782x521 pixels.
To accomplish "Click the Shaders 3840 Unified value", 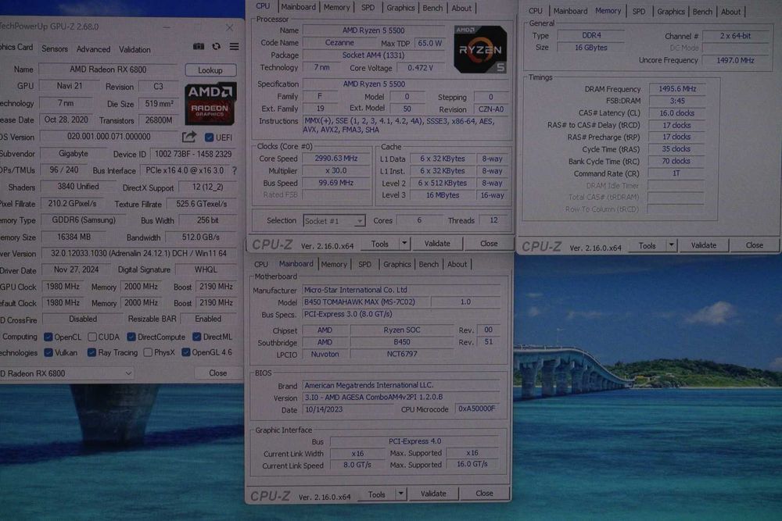I will [77, 187].
